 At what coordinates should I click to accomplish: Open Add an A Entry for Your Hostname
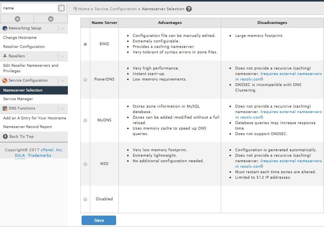coord(35,118)
